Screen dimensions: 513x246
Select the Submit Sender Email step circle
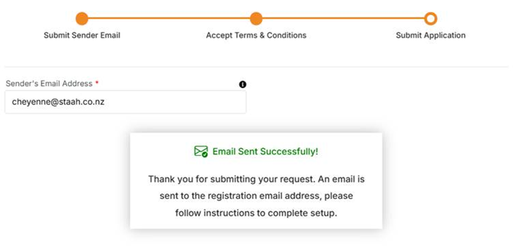click(x=82, y=19)
